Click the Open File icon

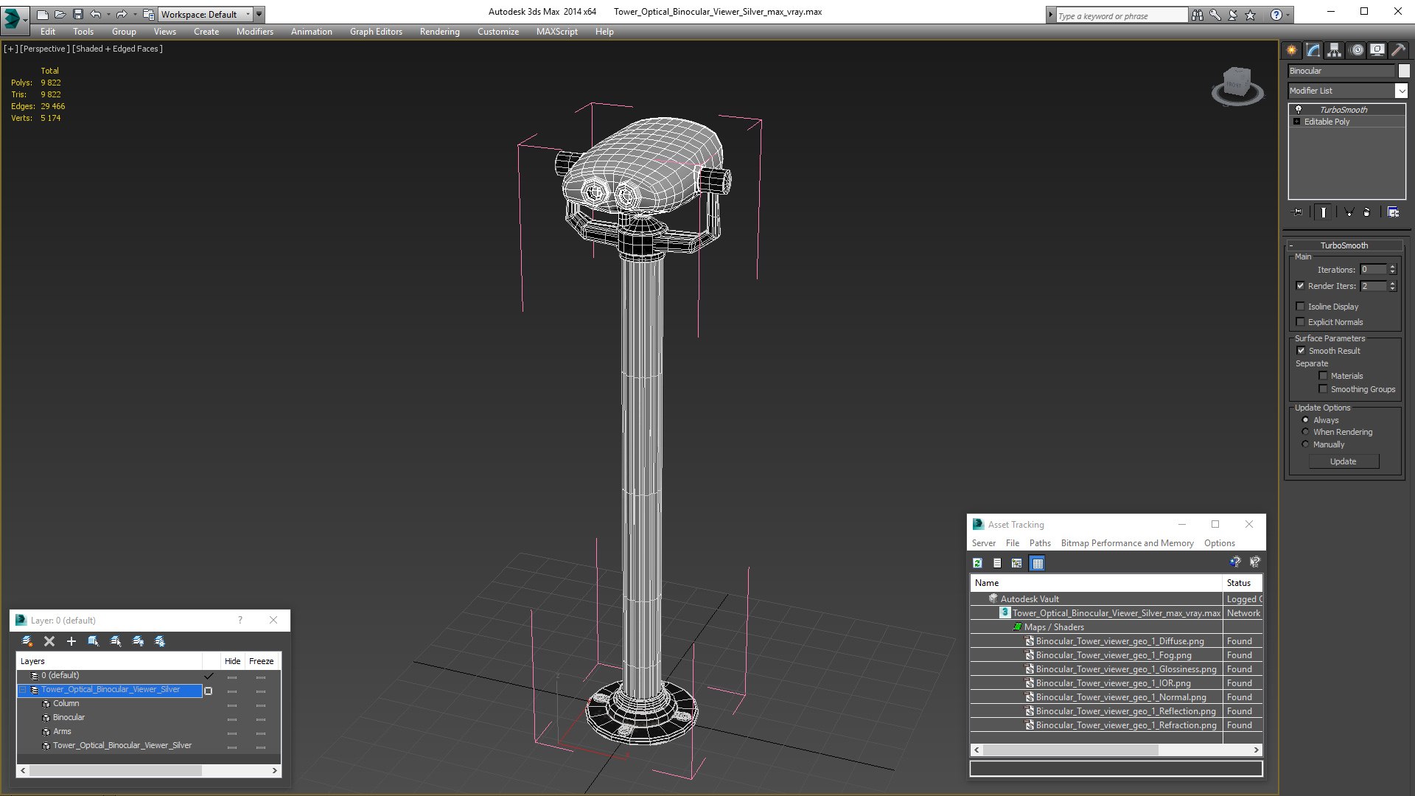click(x=60, y=14)
